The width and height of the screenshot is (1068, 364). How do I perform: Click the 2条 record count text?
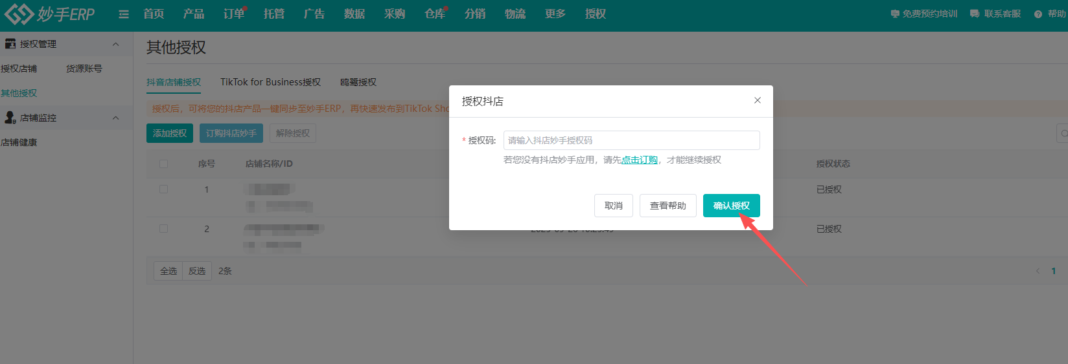click(x=225, y=271)
